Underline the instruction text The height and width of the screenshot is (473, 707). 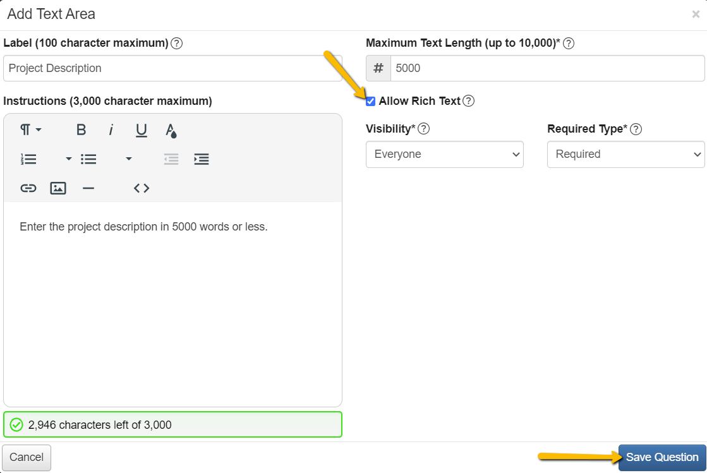(x=141, y=130)
